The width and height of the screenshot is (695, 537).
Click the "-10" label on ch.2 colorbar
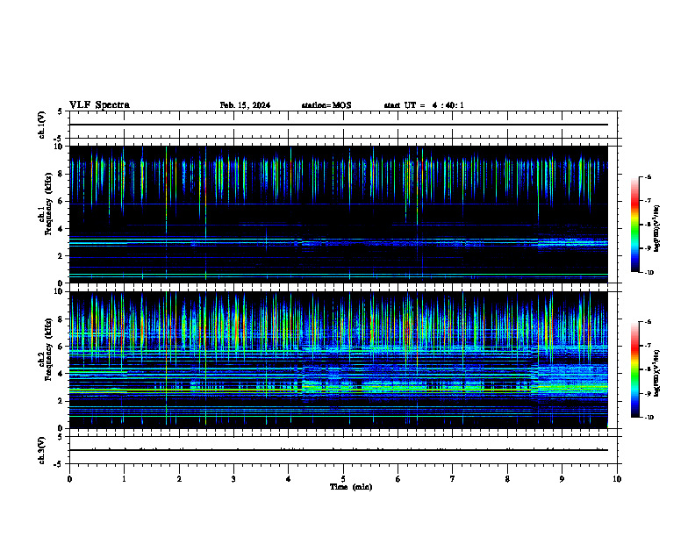(x=649, y=418)
